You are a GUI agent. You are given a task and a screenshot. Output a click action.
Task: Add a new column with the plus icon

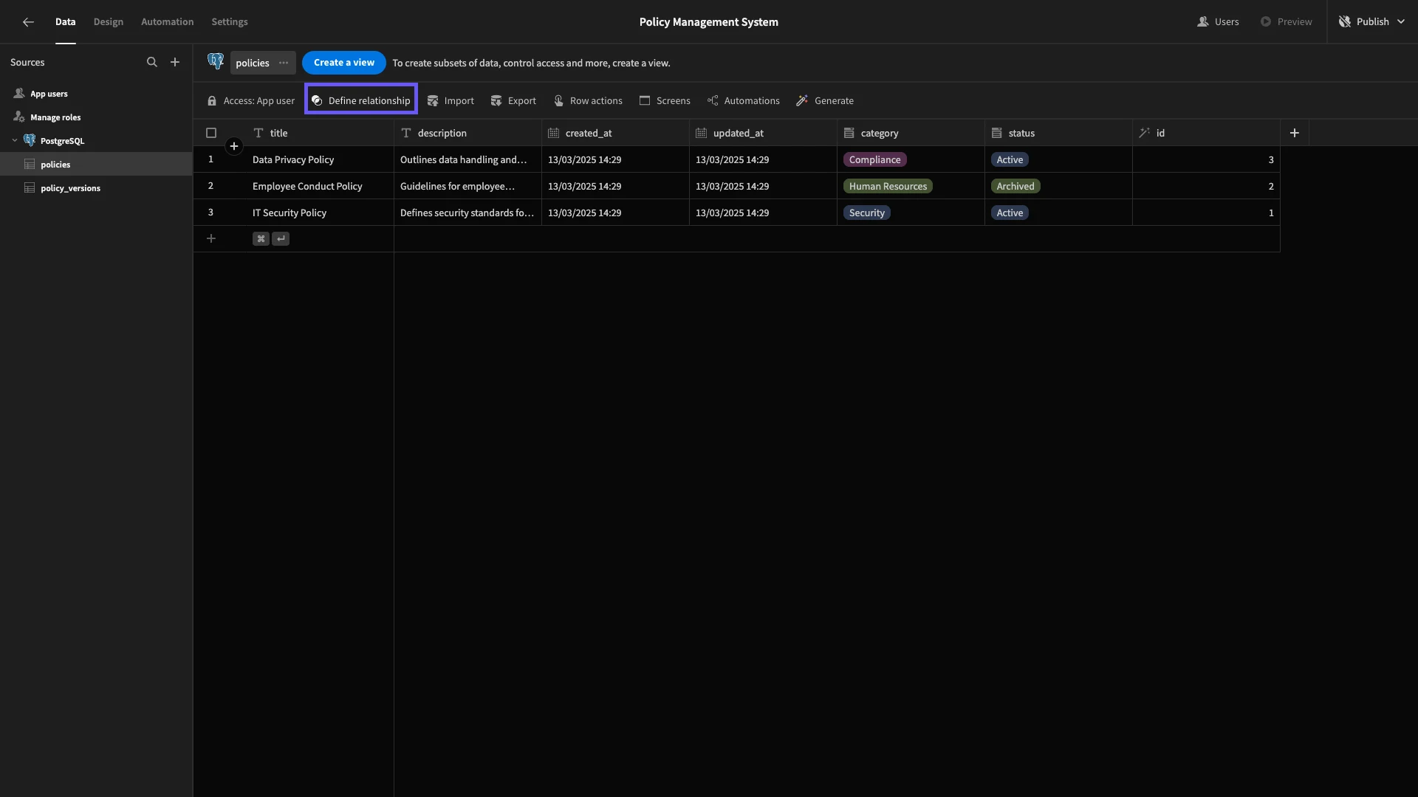(x=1295, y=133)
